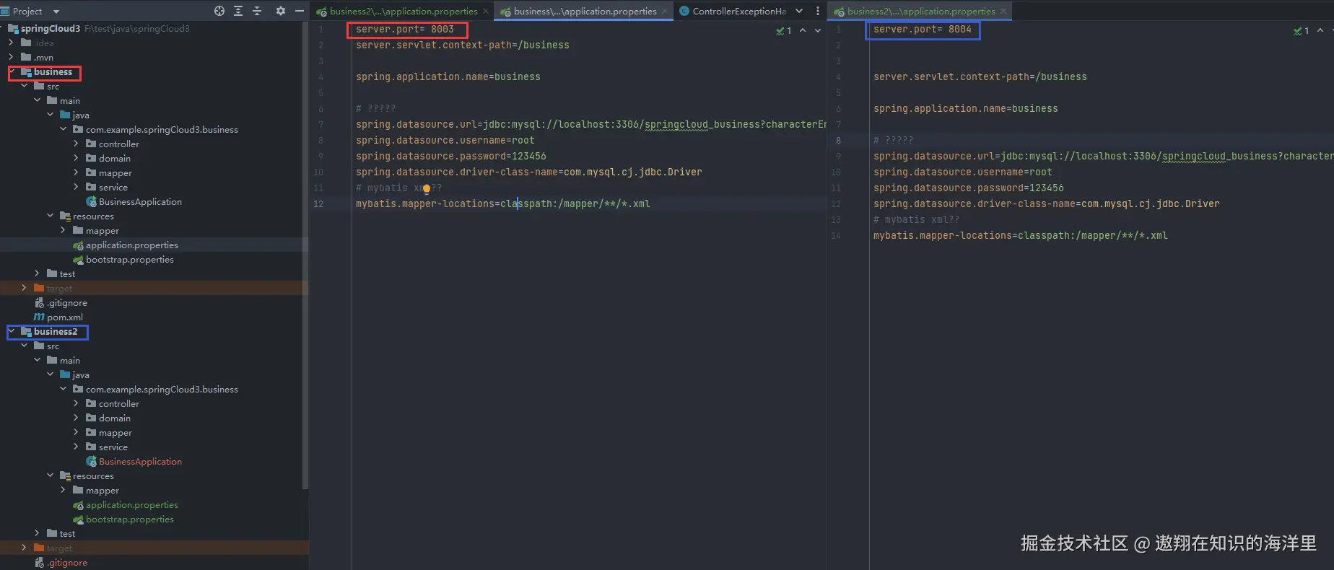This screenshot has height=570, width=1334.
Task: Open editor tab options menu
Action: tap(818, 11)
